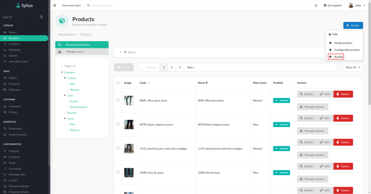This screenshot has height=194, width=371.
Task: Click the Payments icon in sidebar
Action: tap(5, 84)
